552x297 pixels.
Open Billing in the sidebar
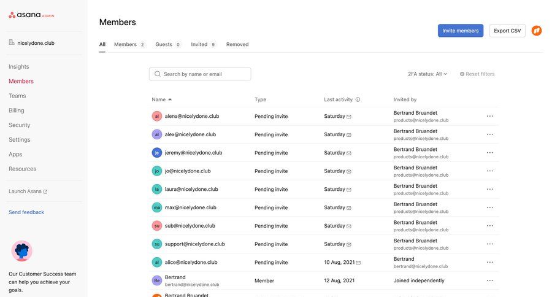[17, 110]
